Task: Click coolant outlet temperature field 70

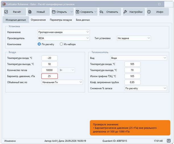Action: click(132, 70)
